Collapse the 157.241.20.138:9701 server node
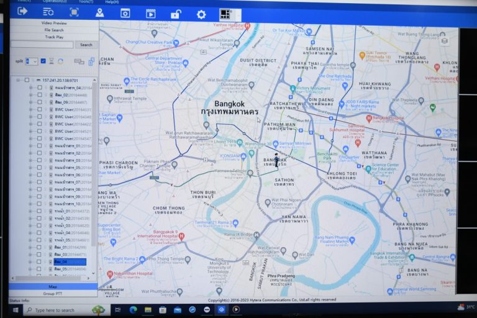477x318 pixels. [18, 80]
